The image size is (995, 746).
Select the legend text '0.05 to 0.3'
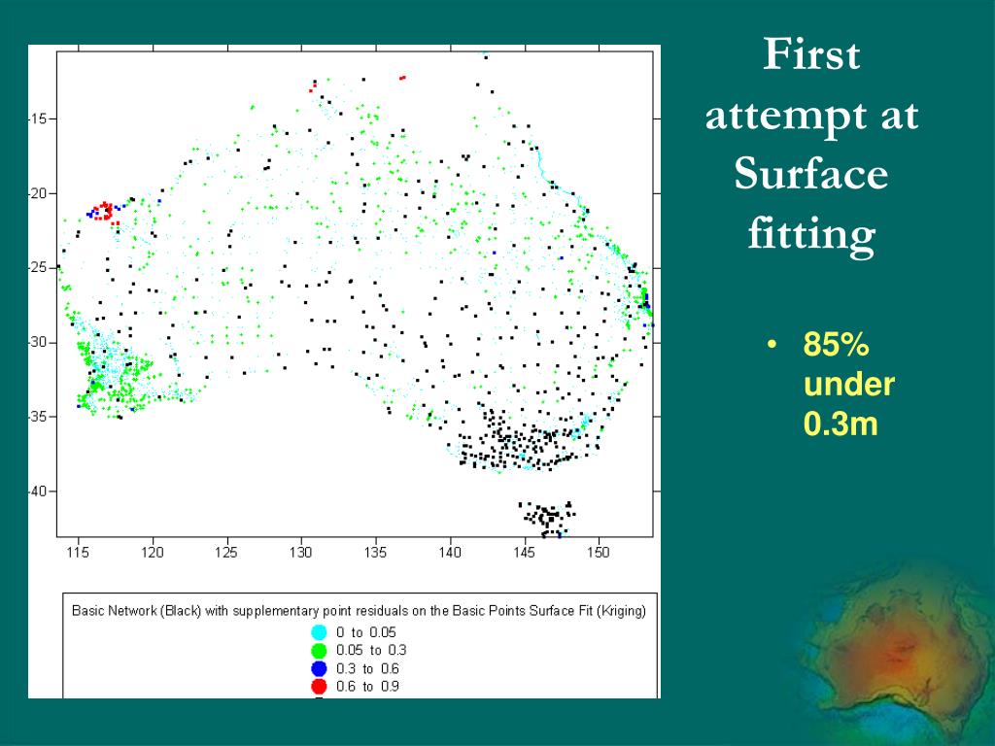click(x=371, y=650)
